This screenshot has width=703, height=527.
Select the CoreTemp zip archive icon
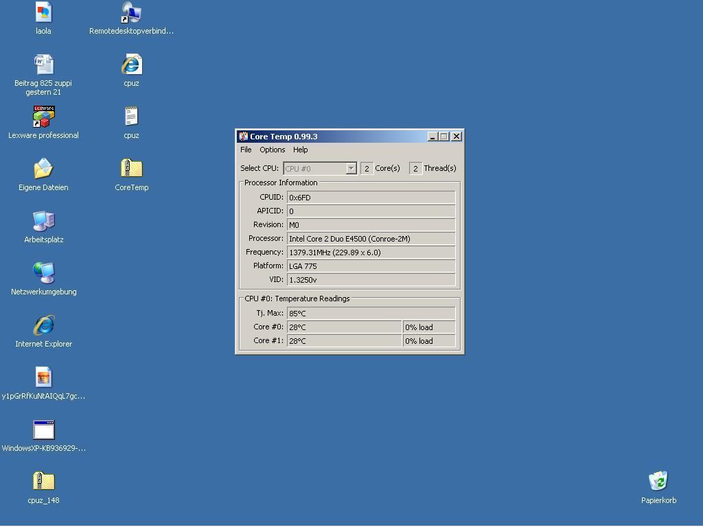coord(131,169)
